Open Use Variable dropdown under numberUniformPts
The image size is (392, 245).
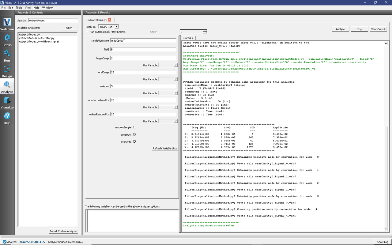(x=168, y=107)
